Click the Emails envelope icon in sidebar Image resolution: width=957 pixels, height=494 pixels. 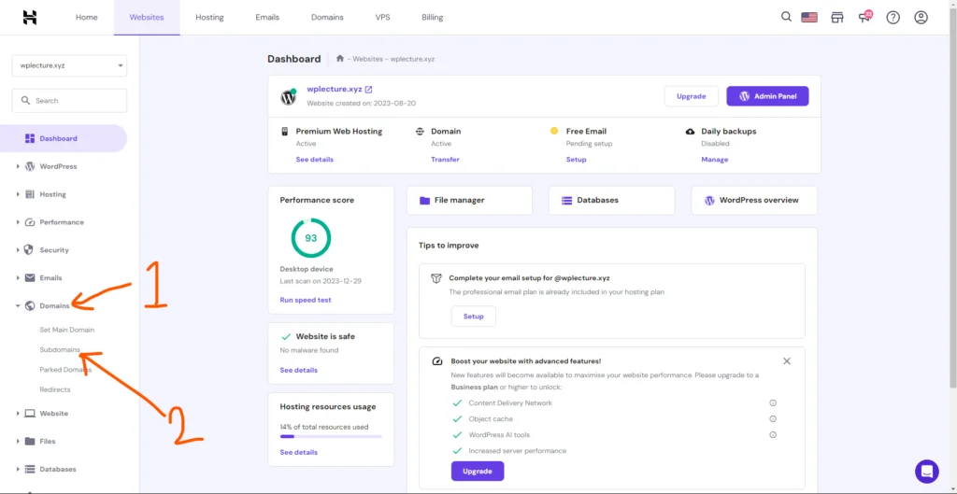point(29,278)
